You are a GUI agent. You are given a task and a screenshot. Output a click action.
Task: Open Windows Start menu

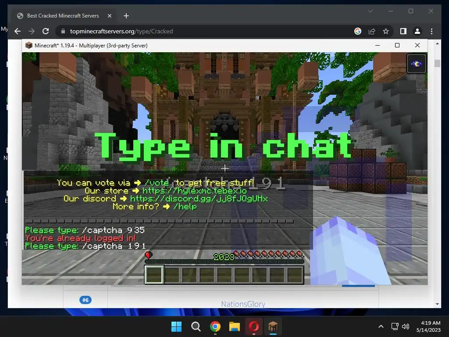point(176,326)
